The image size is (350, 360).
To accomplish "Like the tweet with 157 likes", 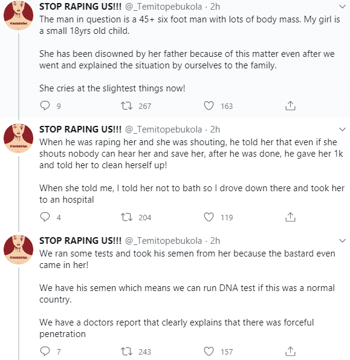I will pos(209,352).
